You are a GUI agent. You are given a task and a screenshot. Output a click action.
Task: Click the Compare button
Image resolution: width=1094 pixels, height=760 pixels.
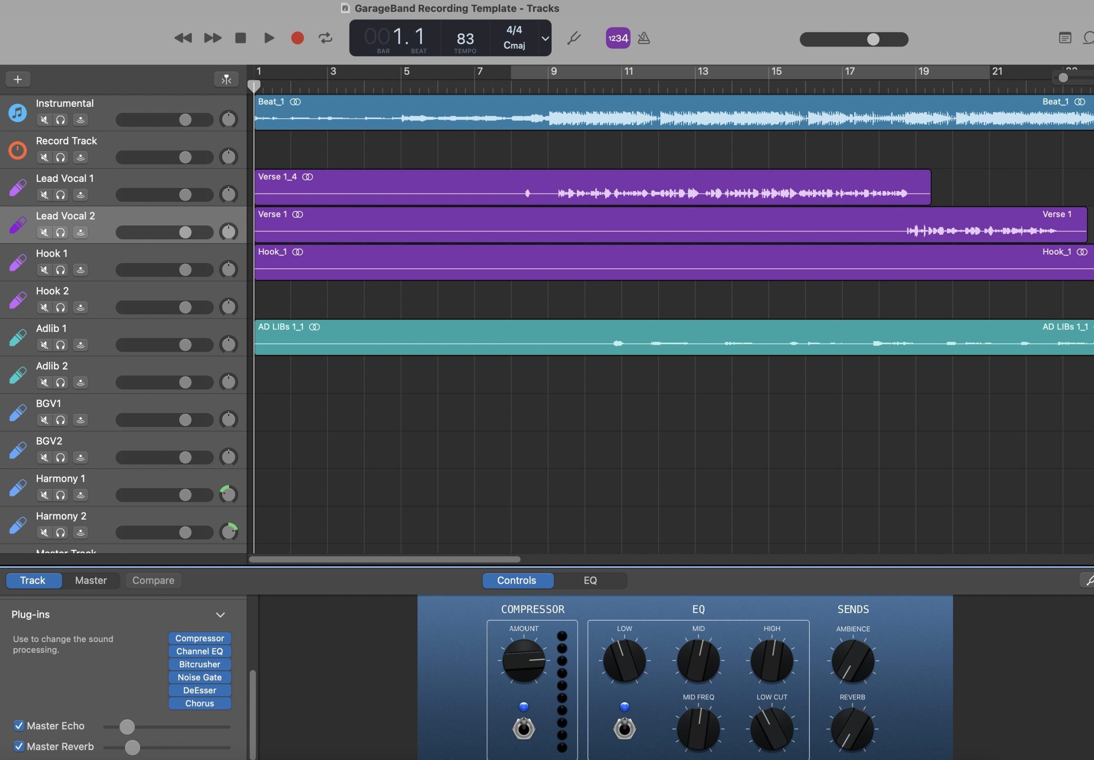[x=153, y=580]
